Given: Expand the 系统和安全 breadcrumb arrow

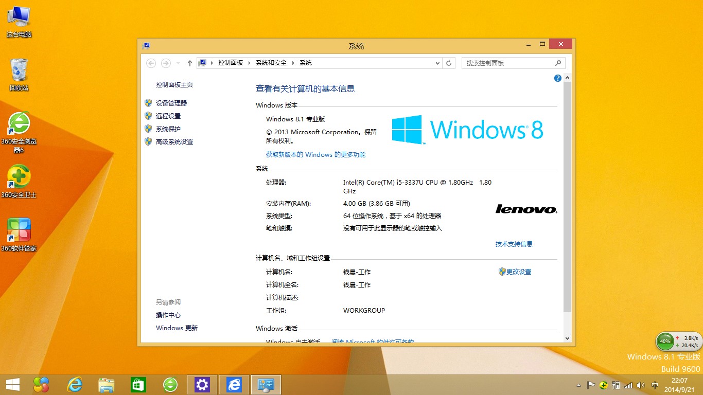Looking at the screenshot, I should 293,63.
